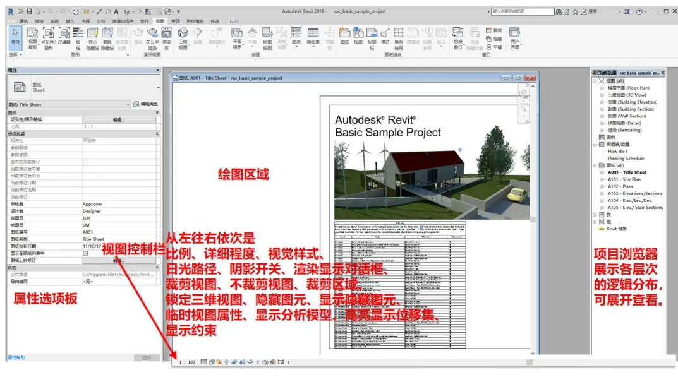The width and height of the screenshot is (678, 377).
Task: Select the Title Block (标题栏) tool
Action: (x=372, y=33)
